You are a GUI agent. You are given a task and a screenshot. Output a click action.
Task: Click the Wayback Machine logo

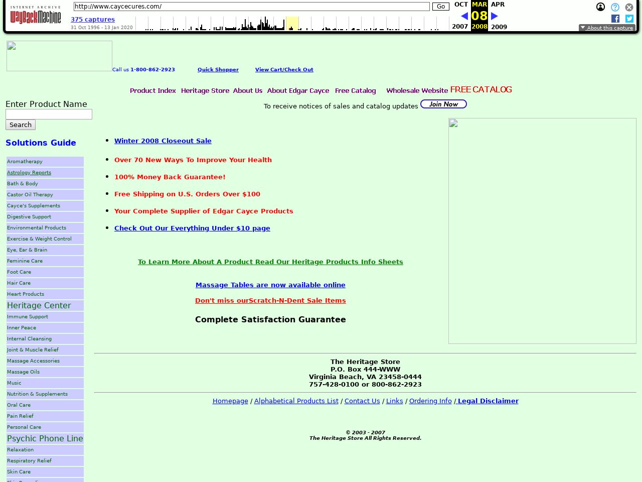[36, 16]
